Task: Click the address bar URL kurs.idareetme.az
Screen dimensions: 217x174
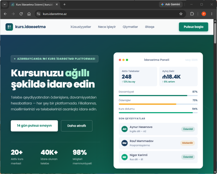Action: (x=55, y=14)
